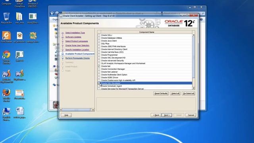Select Oracle Call Interface (OCI) row
This screenshot has width=254, height=143.
pos(145,52)
